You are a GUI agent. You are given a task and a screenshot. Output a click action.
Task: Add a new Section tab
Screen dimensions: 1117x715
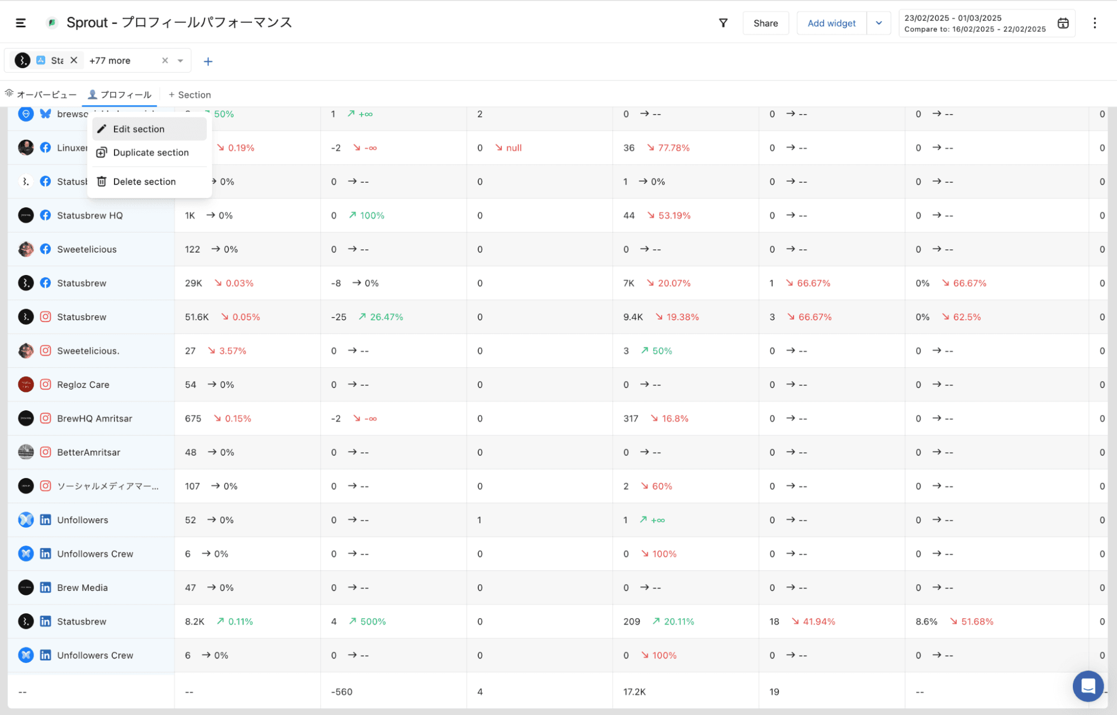click(x=190, y=94)
